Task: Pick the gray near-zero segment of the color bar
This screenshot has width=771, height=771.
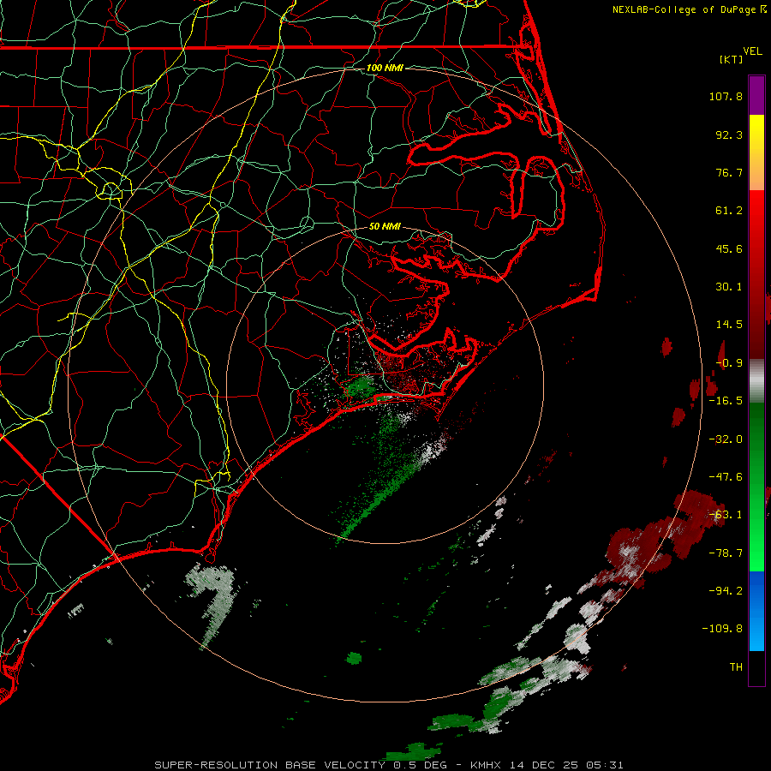Action: point(756,381)
